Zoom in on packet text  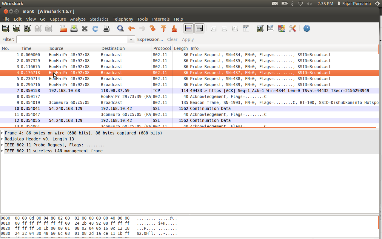(x=214, y=28)
